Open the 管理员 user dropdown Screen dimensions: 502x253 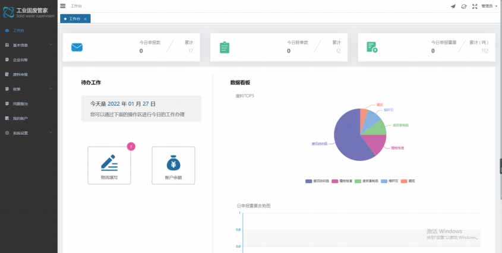point(489,6)
